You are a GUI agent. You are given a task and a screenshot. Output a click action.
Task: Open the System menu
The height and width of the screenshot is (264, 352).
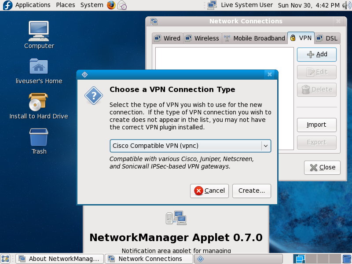[92, 5]
